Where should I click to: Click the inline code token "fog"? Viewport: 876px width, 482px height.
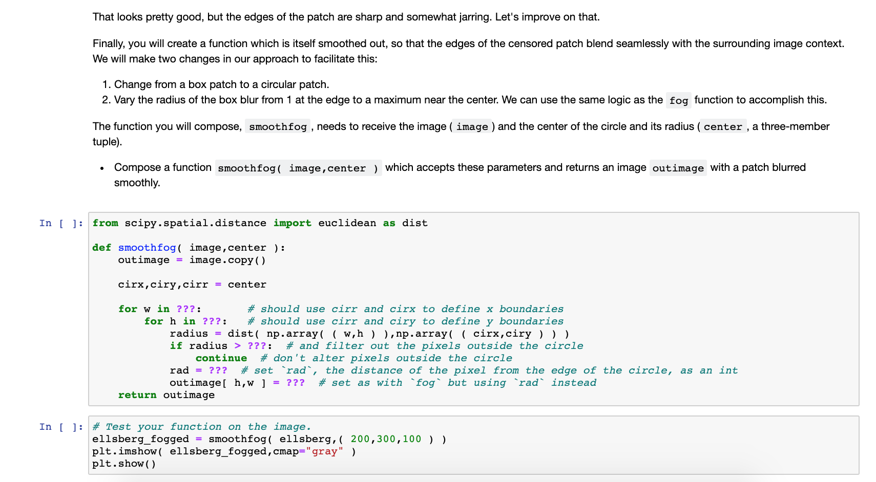click(678, 100)
